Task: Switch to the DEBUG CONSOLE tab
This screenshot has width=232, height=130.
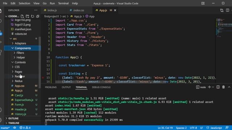Action: tap(101, 87)
